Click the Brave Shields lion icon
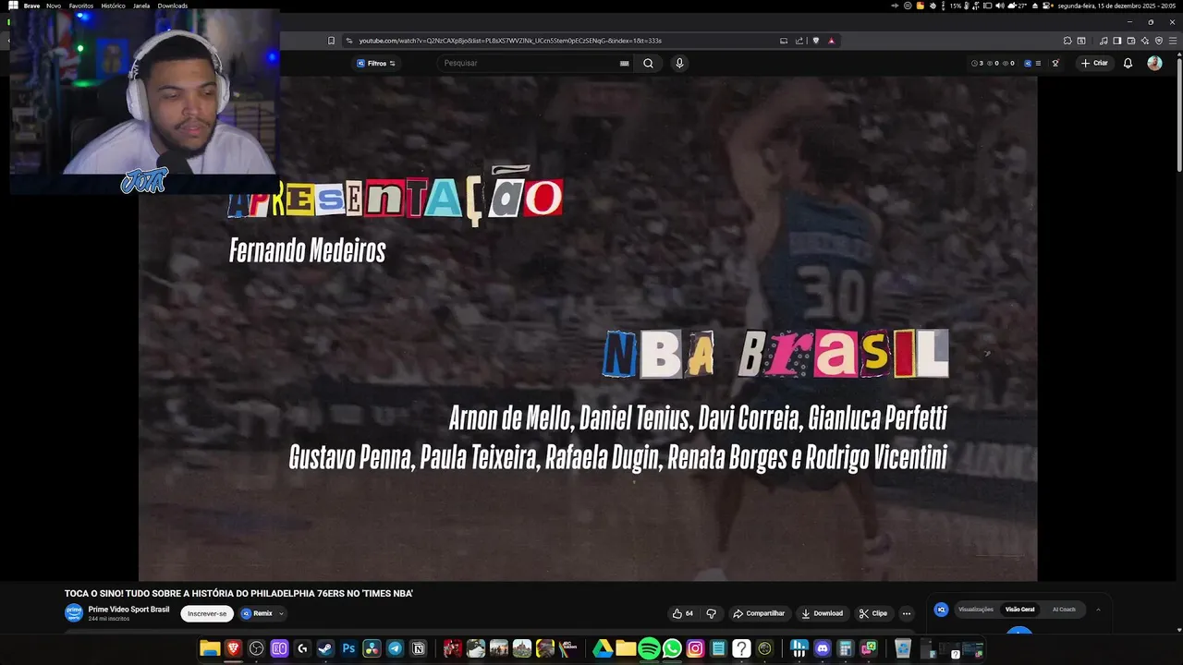This screenshot has height=665, width=1183. (816, 41)
